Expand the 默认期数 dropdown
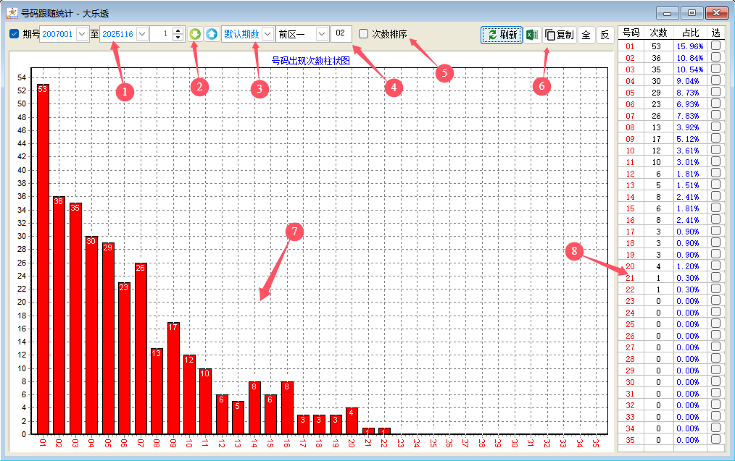Viewport: 735px width, 461px height. [267, 34]
